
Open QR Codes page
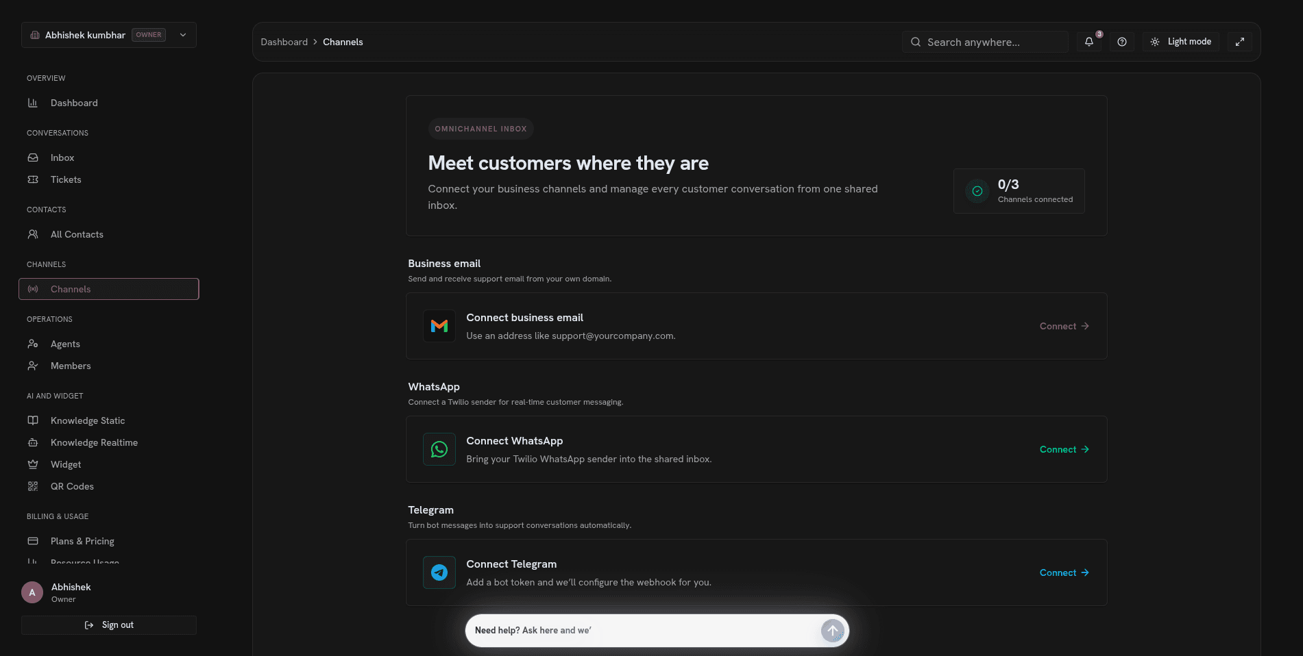coord(109,486)
